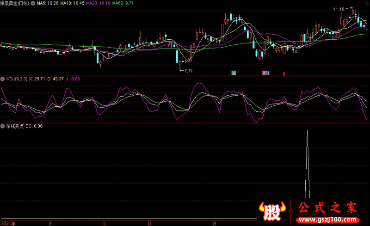Click the red diamond divider icon in logo

tap(291, 212)
